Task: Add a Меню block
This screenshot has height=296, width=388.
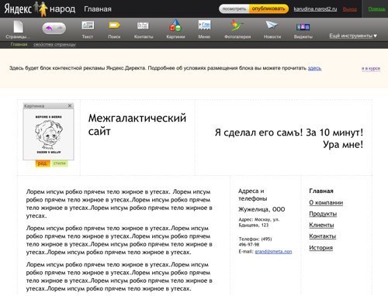Action: click(x=204, y=29)
